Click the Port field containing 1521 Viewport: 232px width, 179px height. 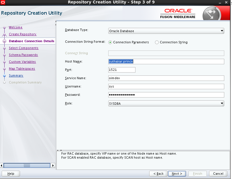pos(122,70)
